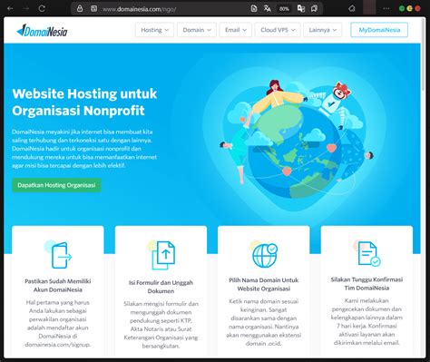Click the 80% zoom level indicator
430x362 pixels.
[x=284, y=9]
